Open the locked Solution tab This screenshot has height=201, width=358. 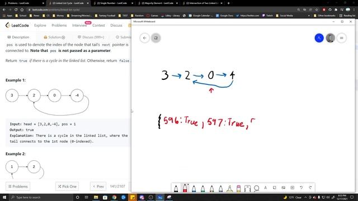point(54,37)
